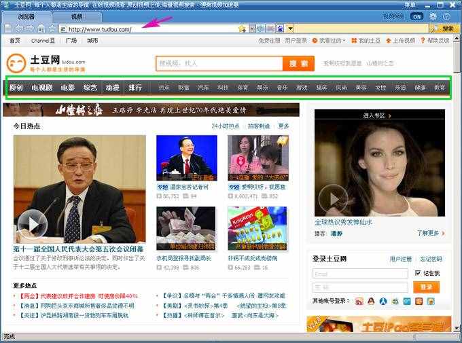Open the settings gear in the title bar
The image size is (462, 343).
433,16
